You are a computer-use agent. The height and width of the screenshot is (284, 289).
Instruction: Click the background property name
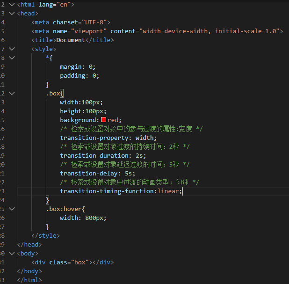coord(78,120)
